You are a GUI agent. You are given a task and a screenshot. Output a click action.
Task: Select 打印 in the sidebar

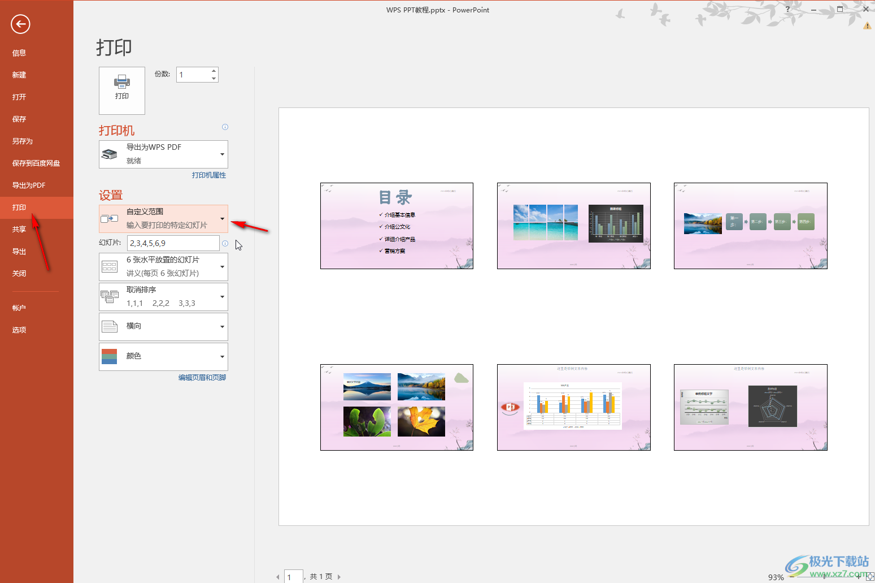click(37, 207)
